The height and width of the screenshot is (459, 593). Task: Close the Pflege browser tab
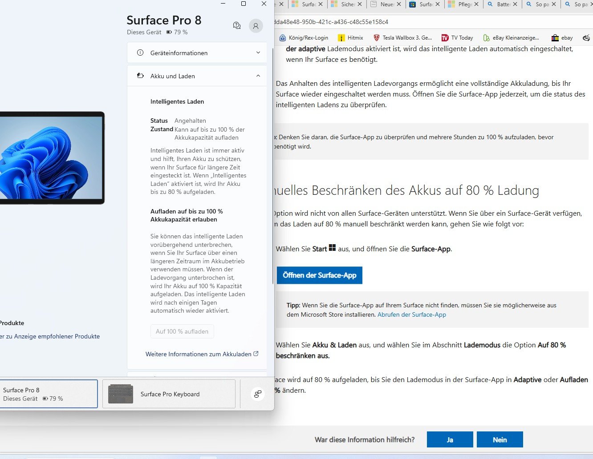point(476,4)
